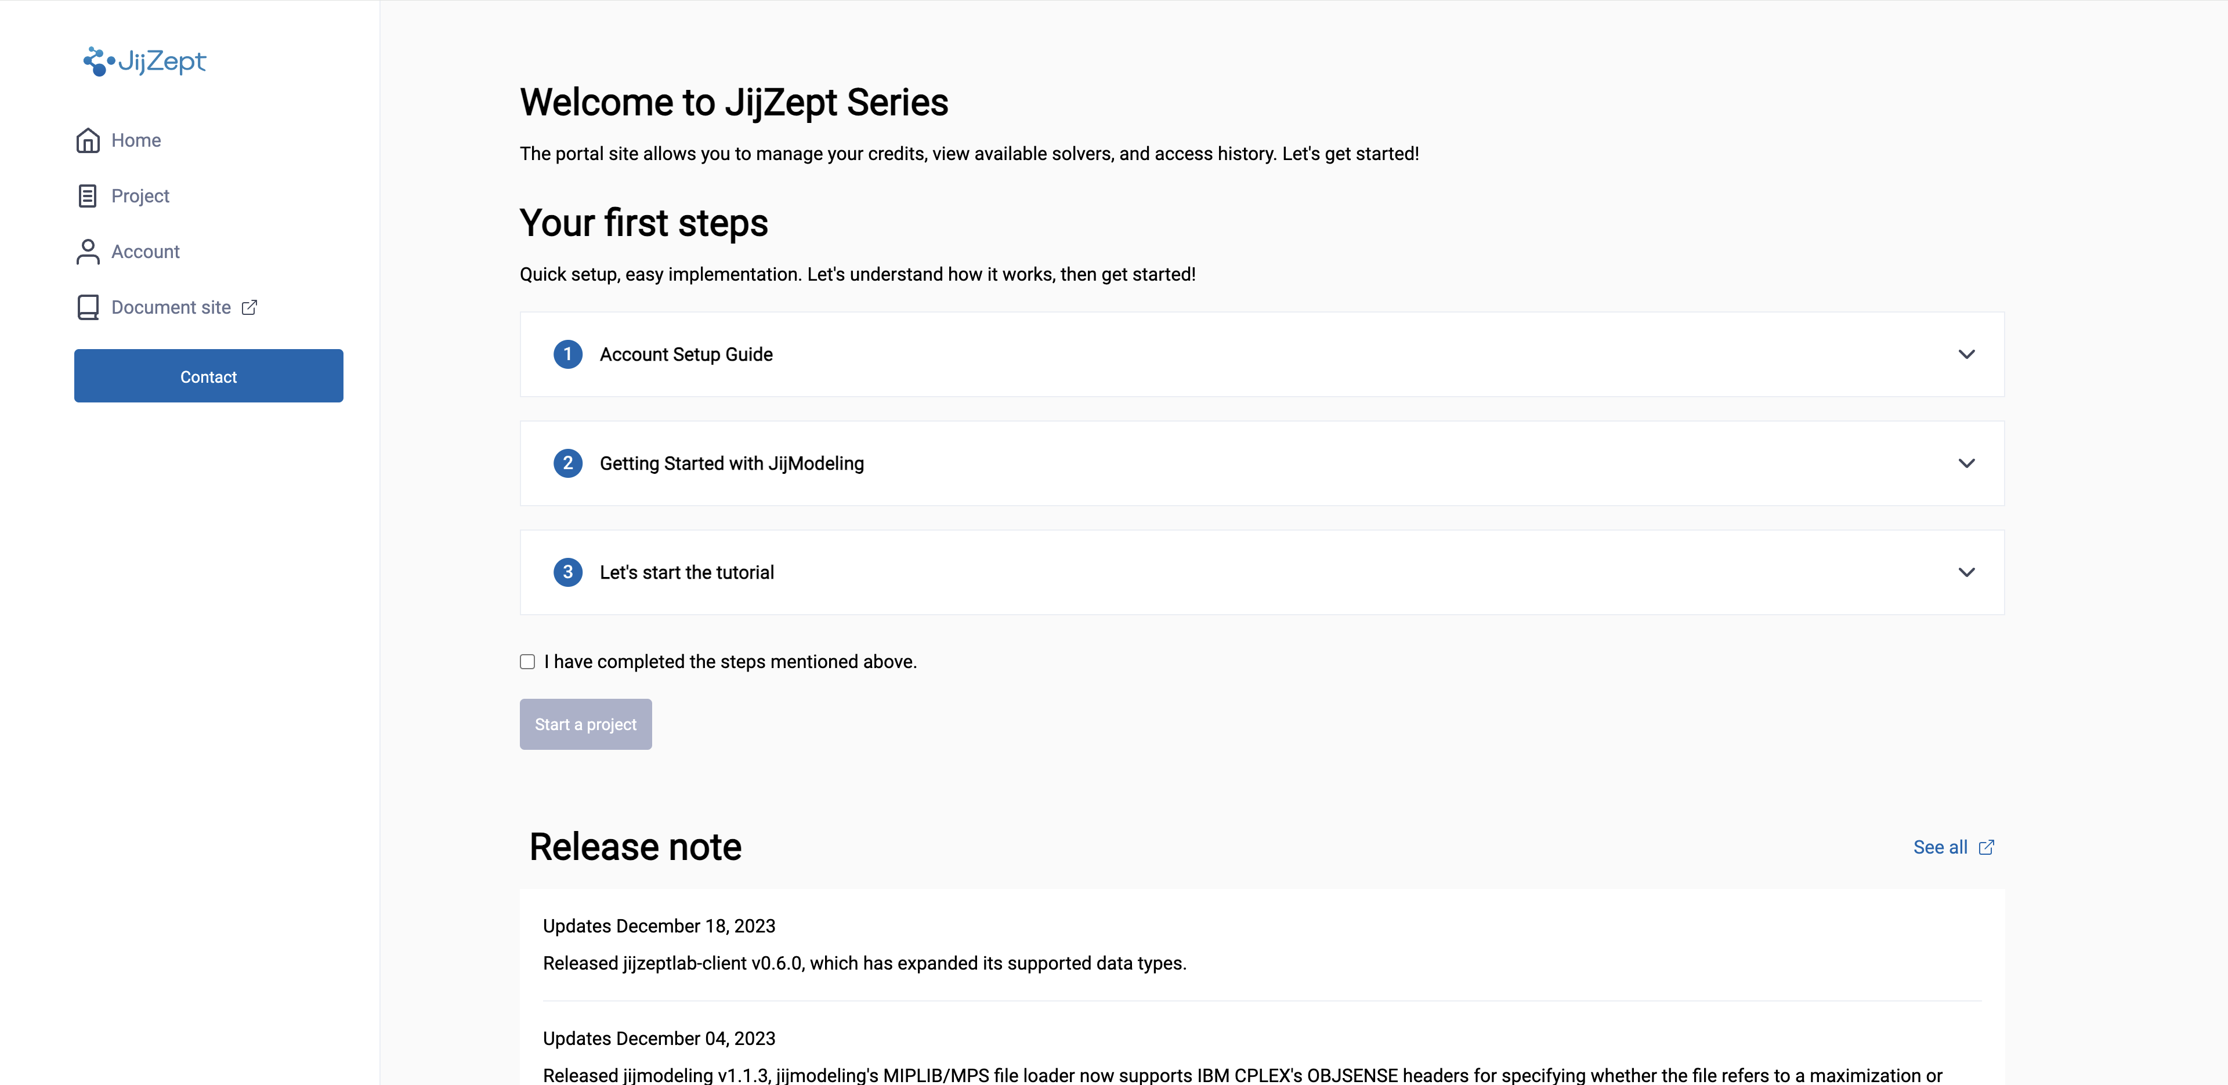Viewport: 2228px width, 1085px height.
Task: Click the Document site book icon
Action: pyautogui.click(x=88, y=308)
